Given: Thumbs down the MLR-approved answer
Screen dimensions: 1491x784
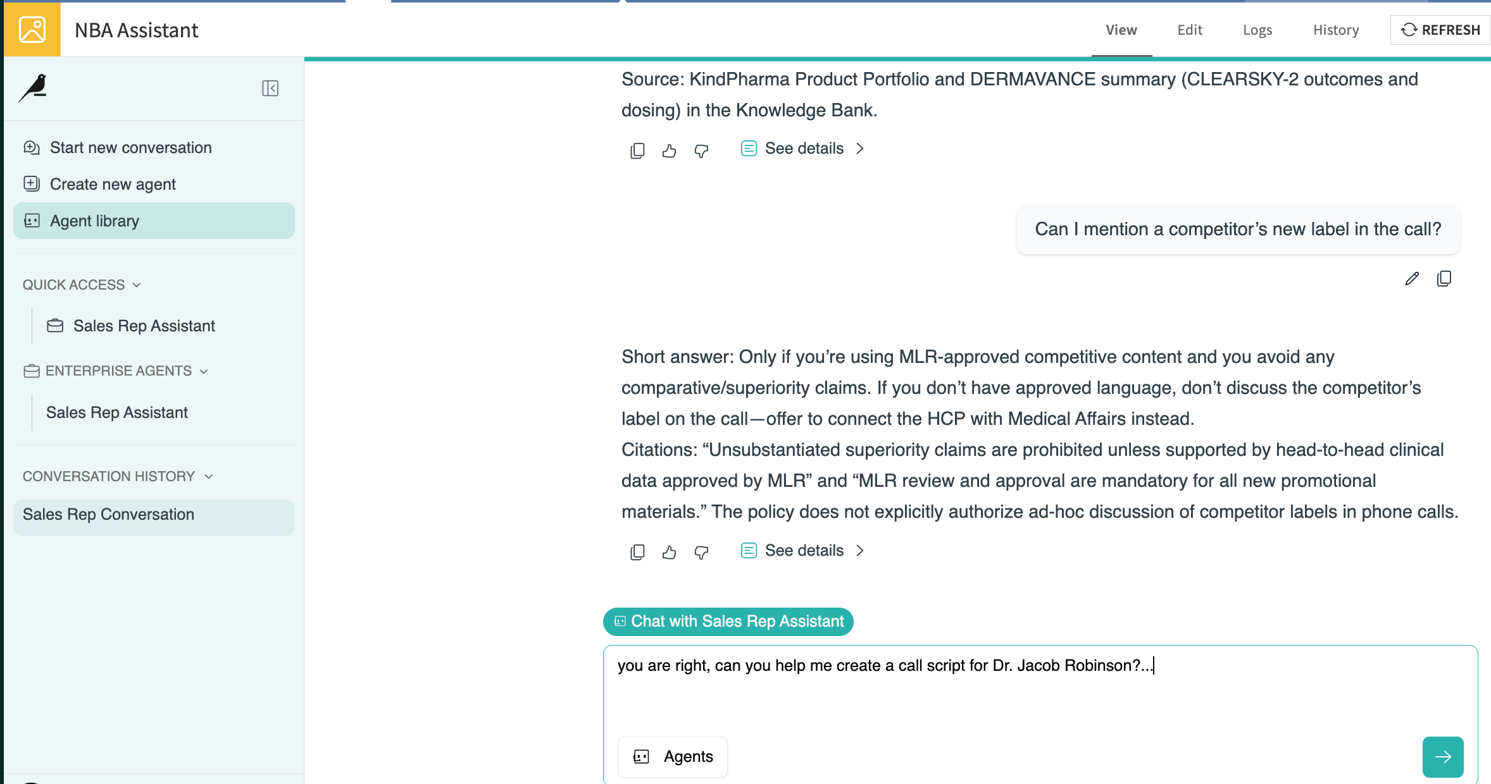Looking at the screenshot, I should (701, 552).
